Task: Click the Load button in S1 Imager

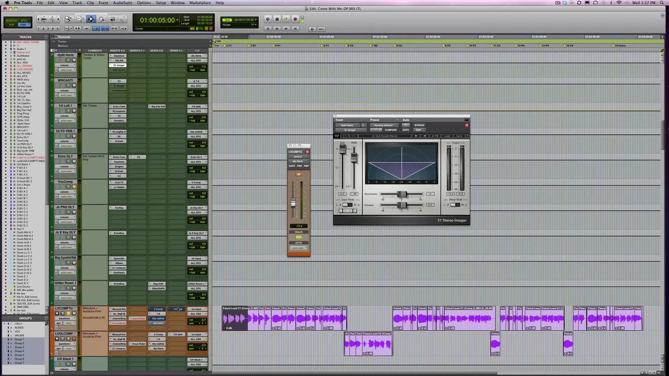Action: point(447,136)
